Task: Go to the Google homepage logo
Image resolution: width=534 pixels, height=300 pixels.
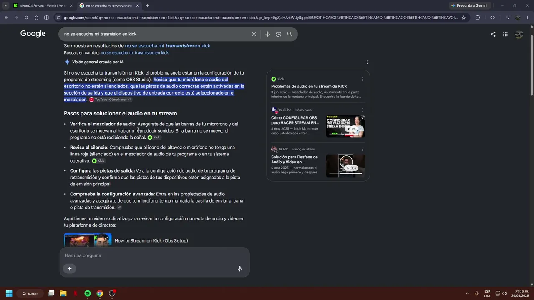Action: [x=33, y=34]
